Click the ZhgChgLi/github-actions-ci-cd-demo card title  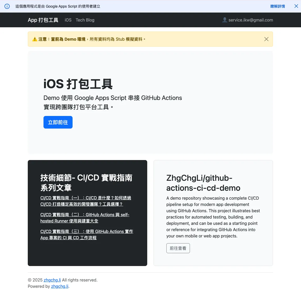pyautogui.click(x=203, y=183)
